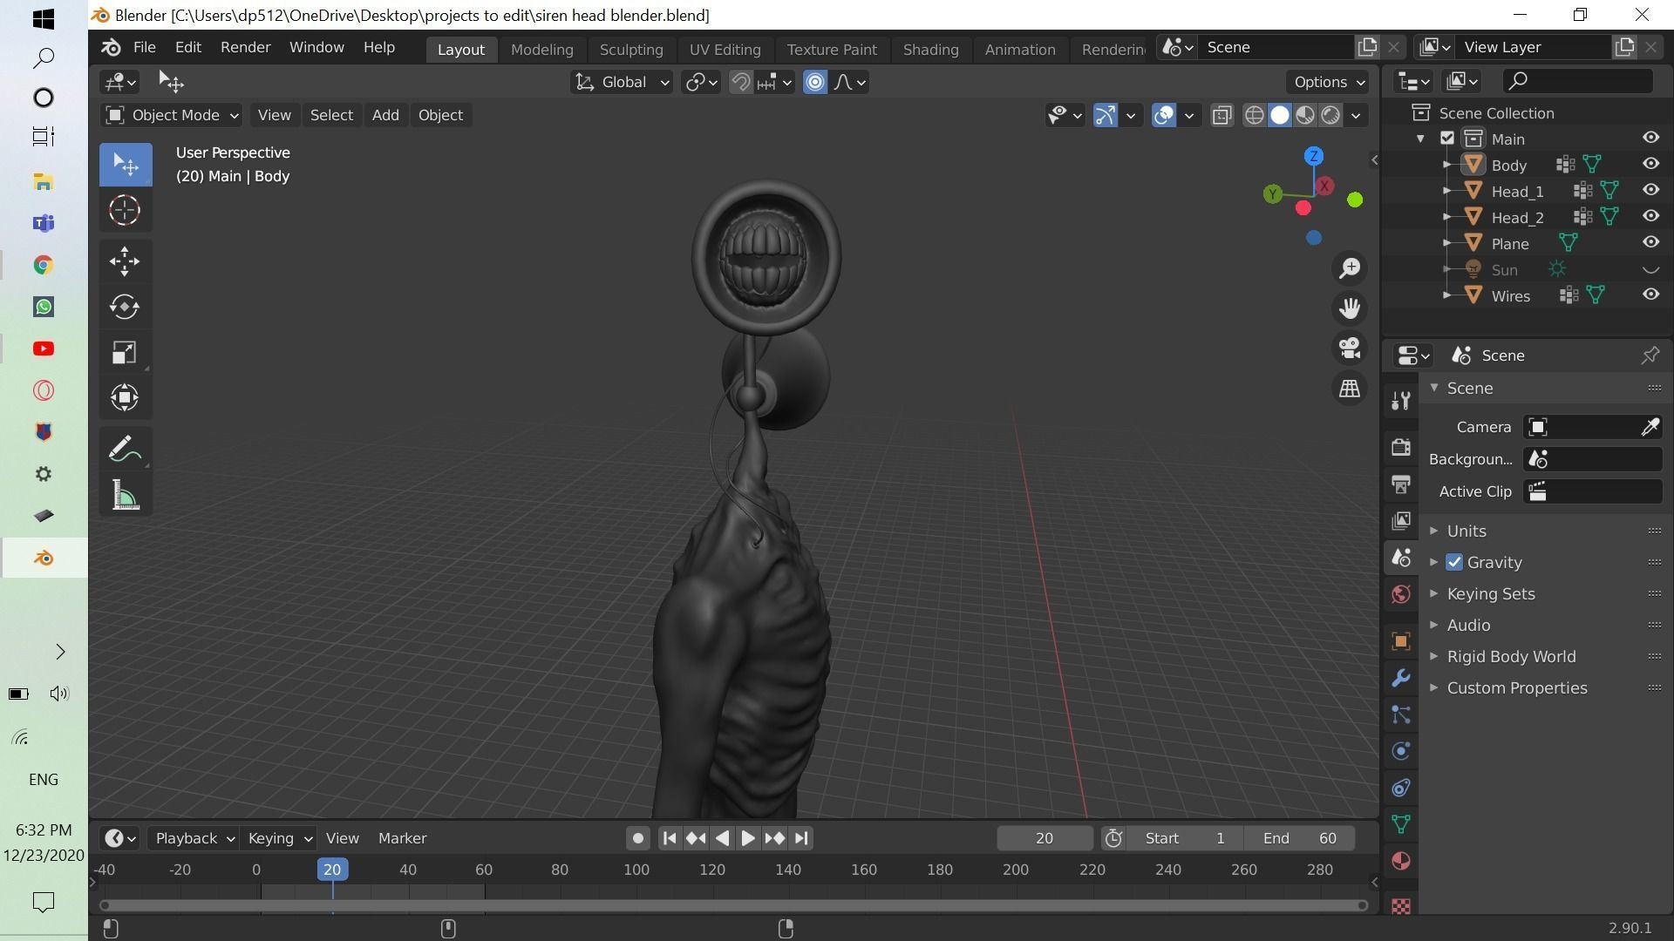This screenshot has height=941, width=1674.
Task: Activate the Transform tool
Action: (125, 397)
